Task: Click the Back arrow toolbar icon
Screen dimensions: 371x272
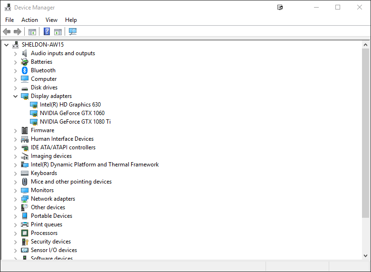Action: coord(7,31)
